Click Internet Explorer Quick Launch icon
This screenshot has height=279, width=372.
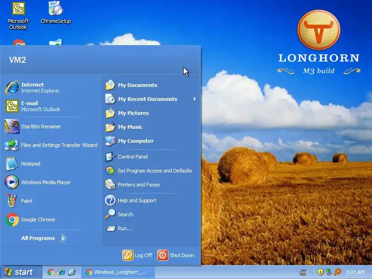(x=61, y=272)
